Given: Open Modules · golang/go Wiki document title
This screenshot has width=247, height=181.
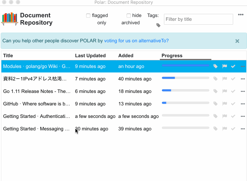Looking at the screenshot, I should 37,66.
